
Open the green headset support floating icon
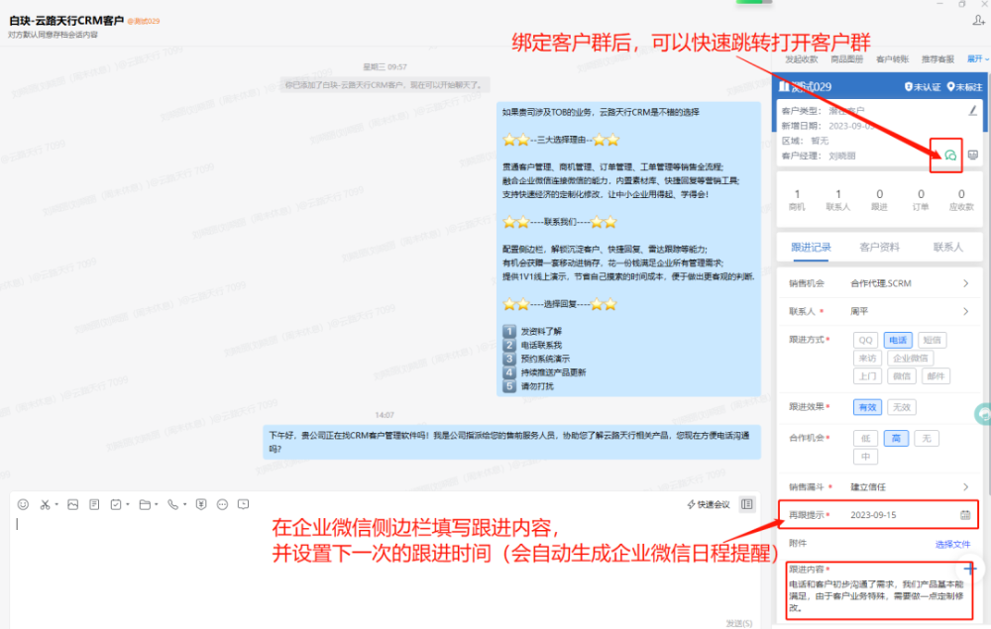point(983,414)
